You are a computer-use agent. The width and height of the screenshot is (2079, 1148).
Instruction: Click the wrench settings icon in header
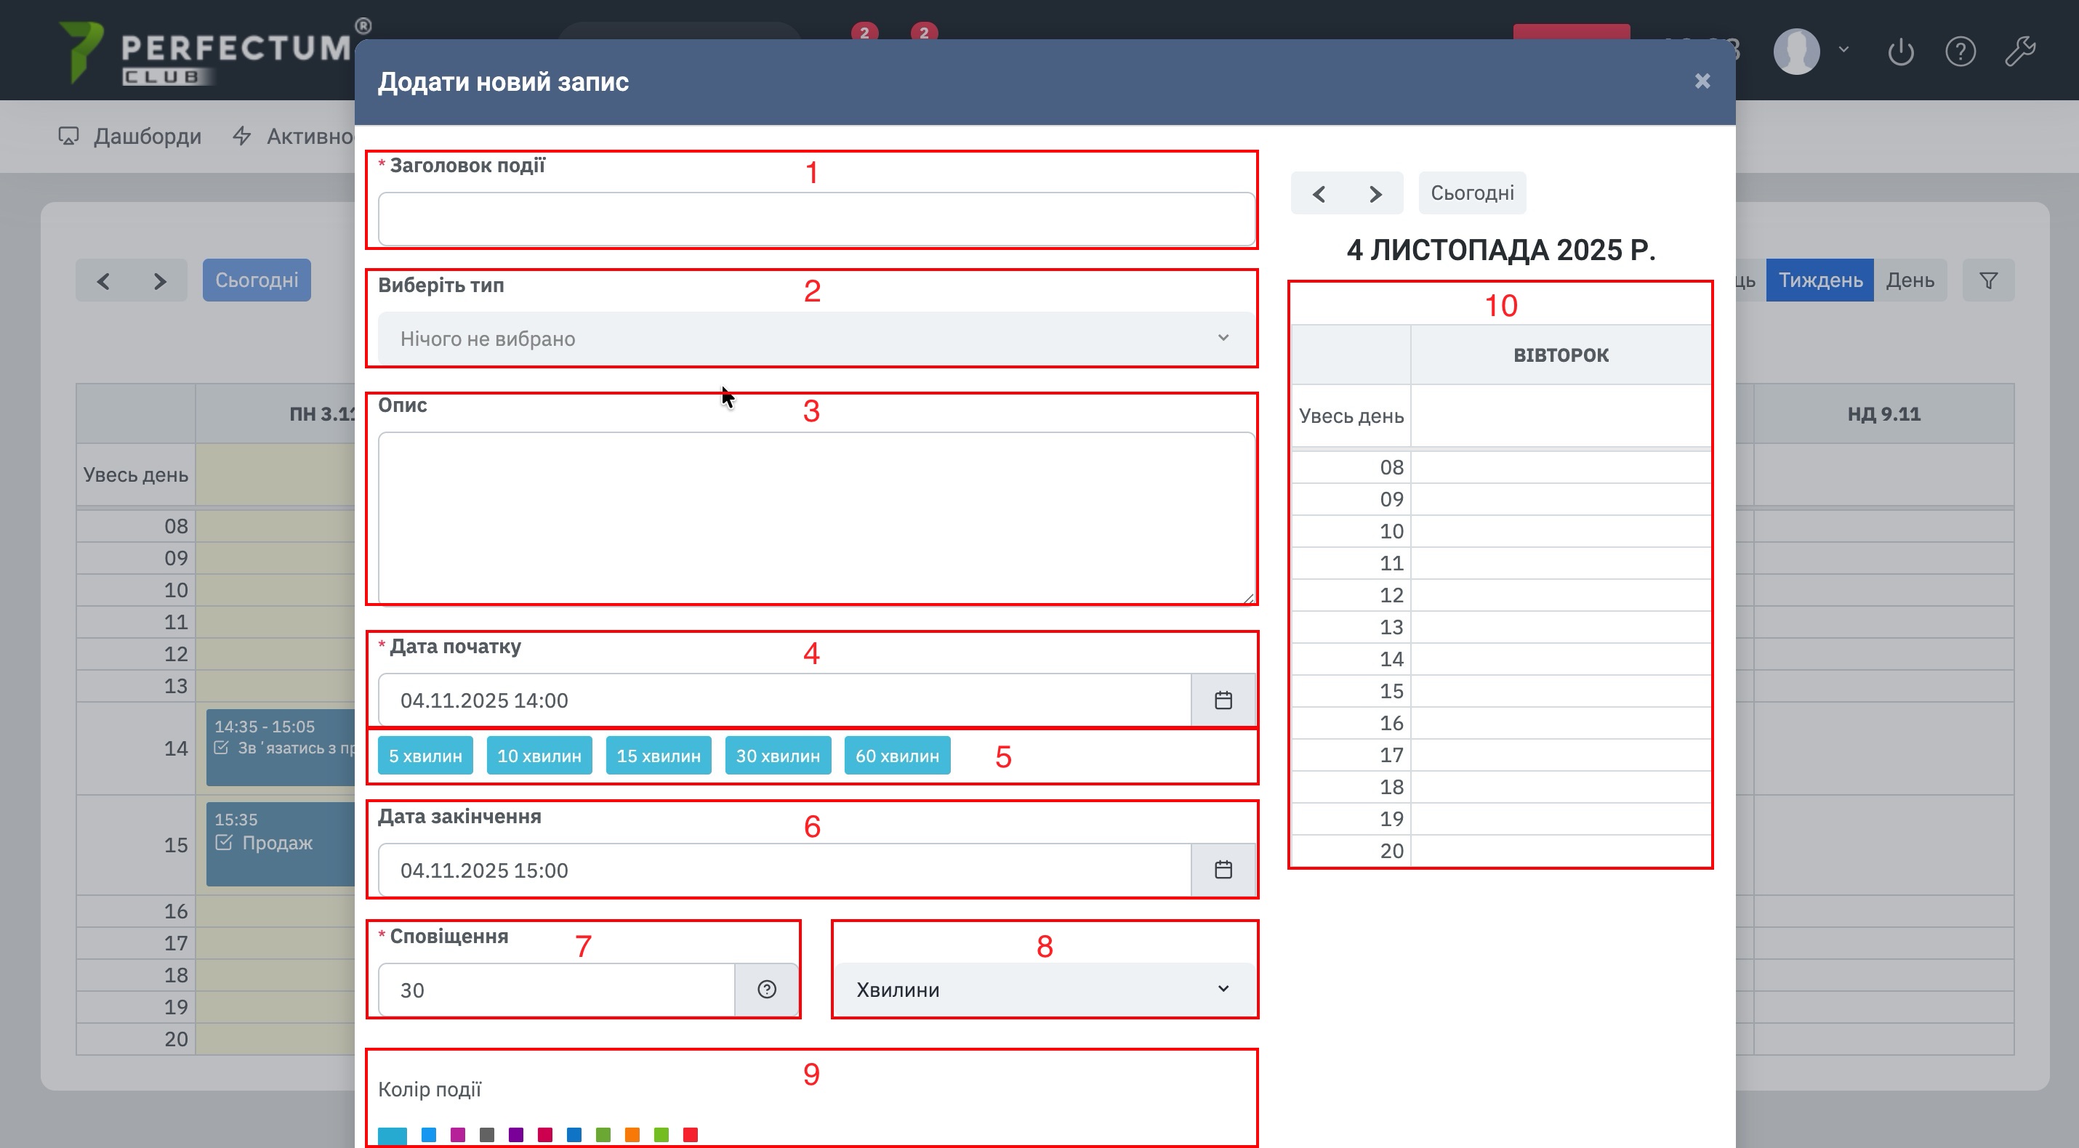[2020, 52]
